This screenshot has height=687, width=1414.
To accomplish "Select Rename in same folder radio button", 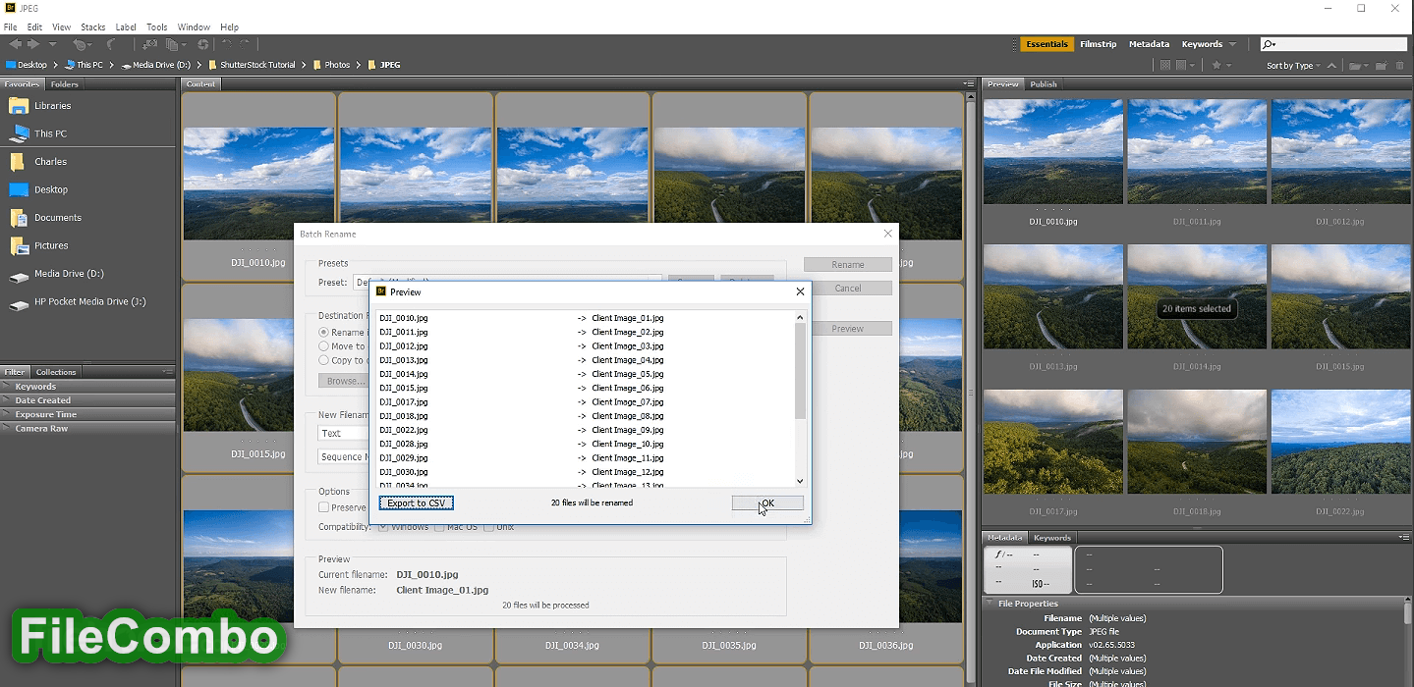I will pos(323,333).
